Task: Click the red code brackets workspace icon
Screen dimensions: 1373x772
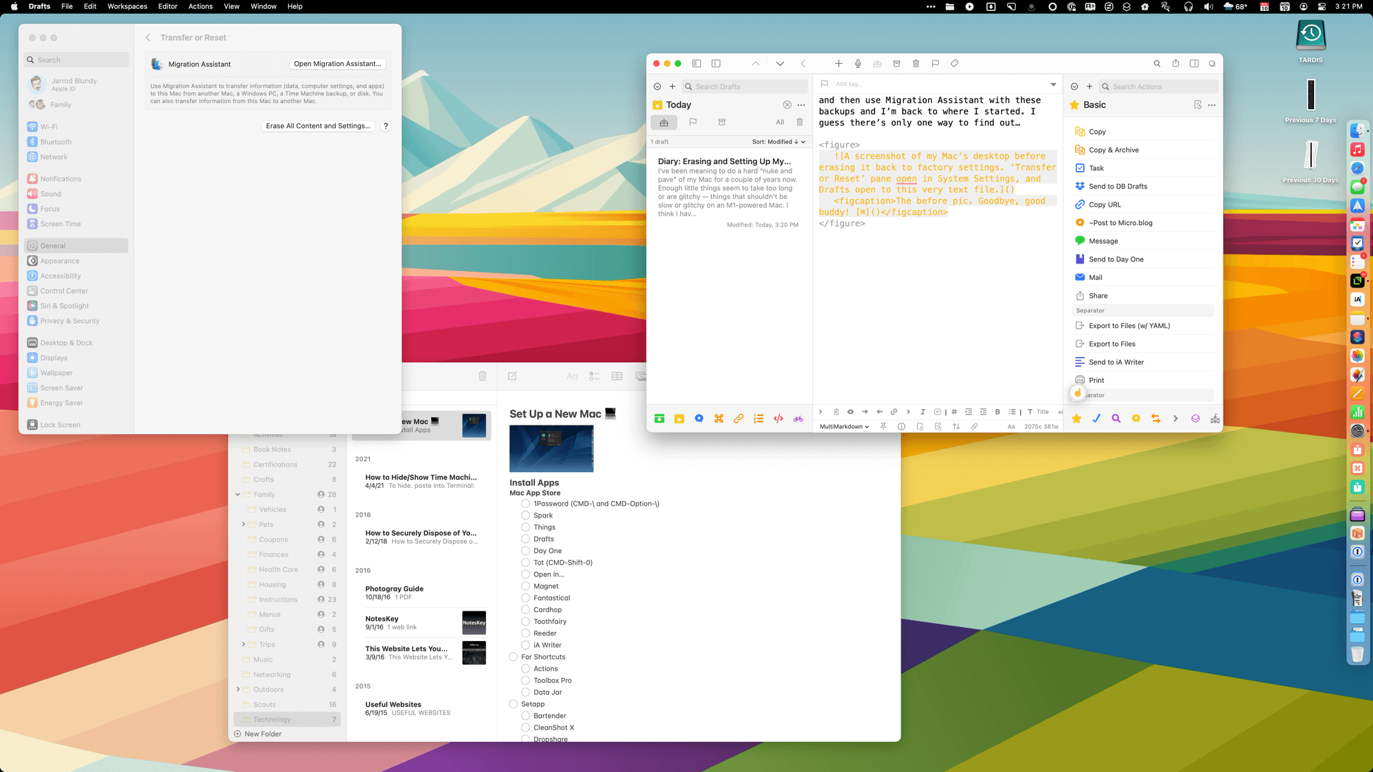Action: coord(778,419)
